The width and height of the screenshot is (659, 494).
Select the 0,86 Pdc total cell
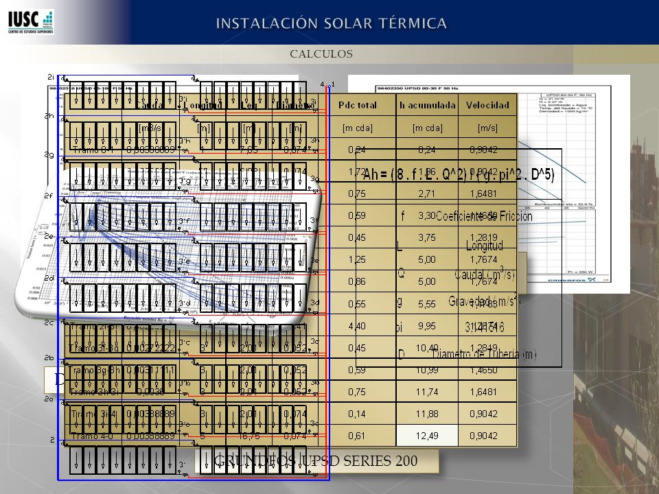click(357, 281)
